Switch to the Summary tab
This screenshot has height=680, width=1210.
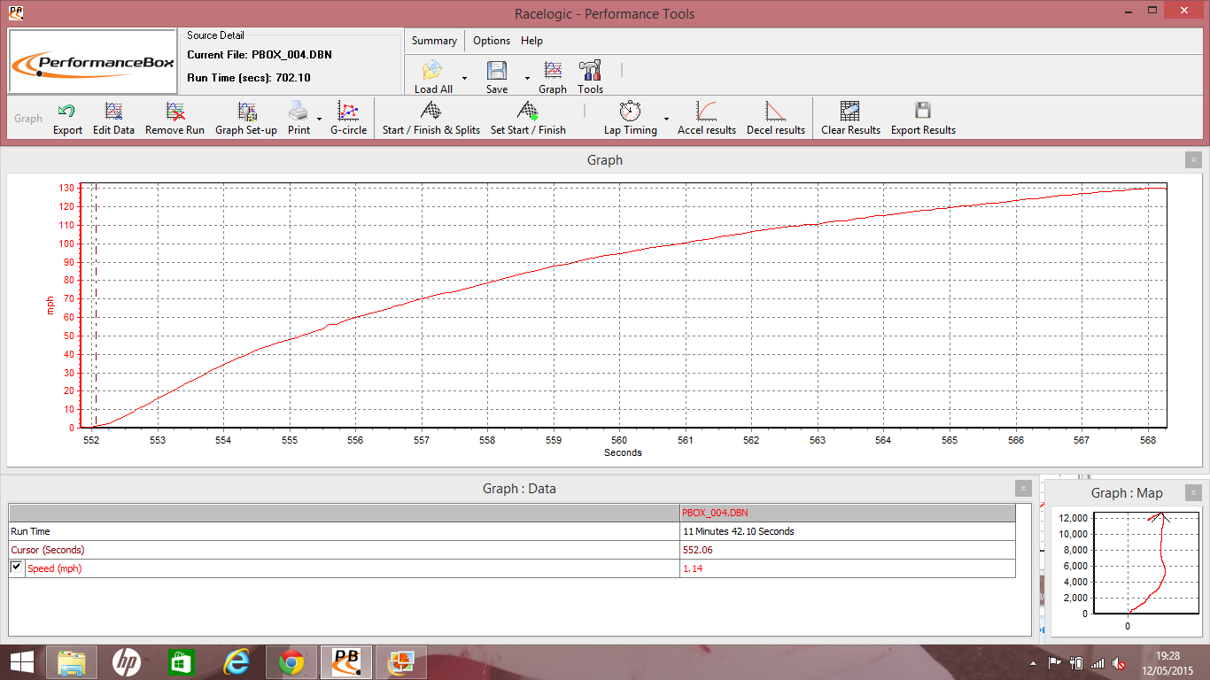434,41
